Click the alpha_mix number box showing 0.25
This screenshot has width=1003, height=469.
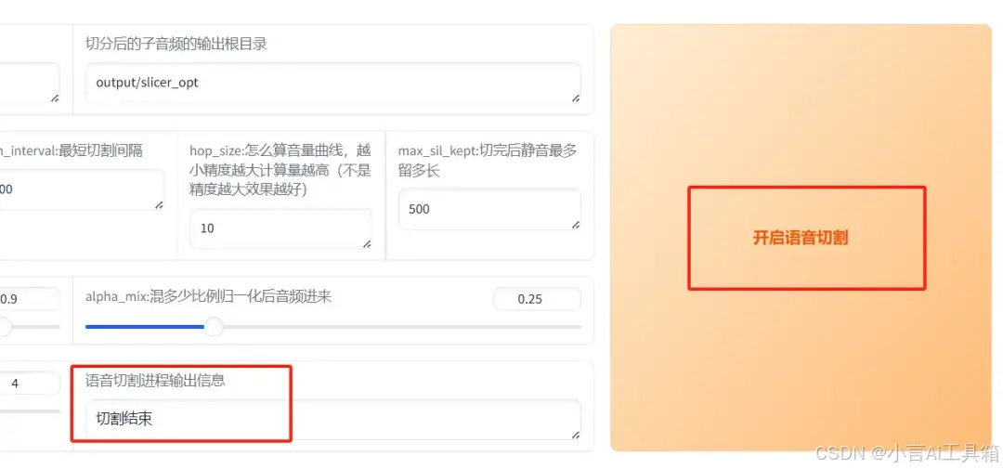(538, 299)
